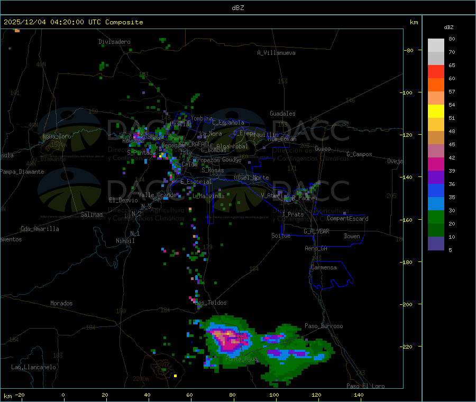Viewport: 476px width, 402px height.
Task: Click the '140' tick on the bottom km axis
Action: [359, 395]
